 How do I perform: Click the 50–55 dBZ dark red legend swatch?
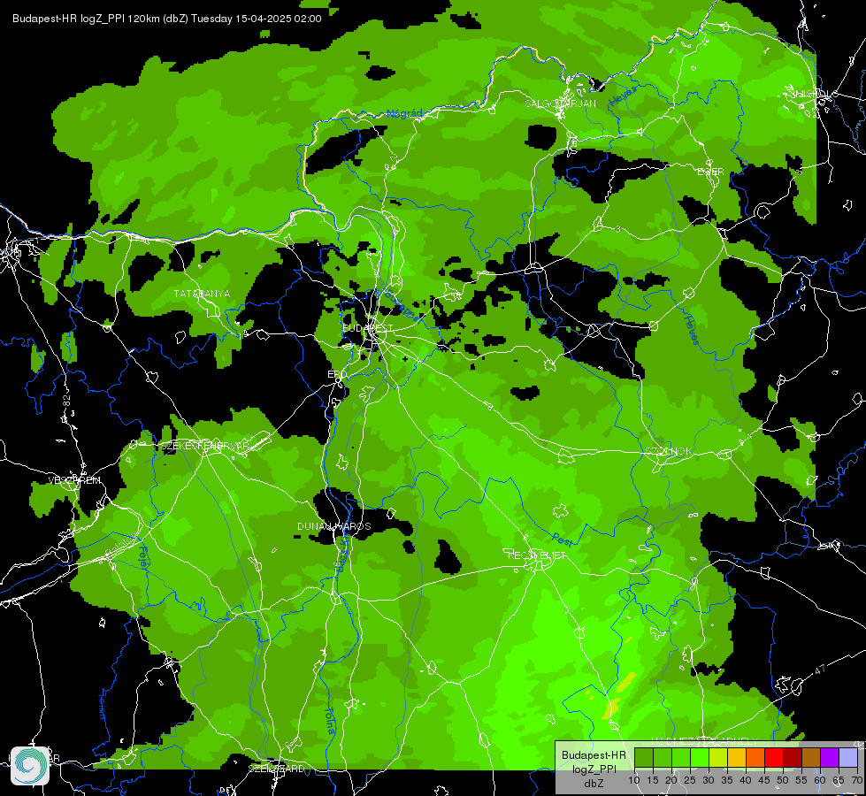pyautogui.click(x=793, y=758)
